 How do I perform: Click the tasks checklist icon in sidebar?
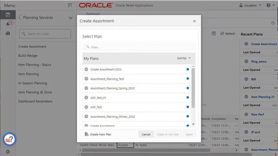click(x=8, y=15)
